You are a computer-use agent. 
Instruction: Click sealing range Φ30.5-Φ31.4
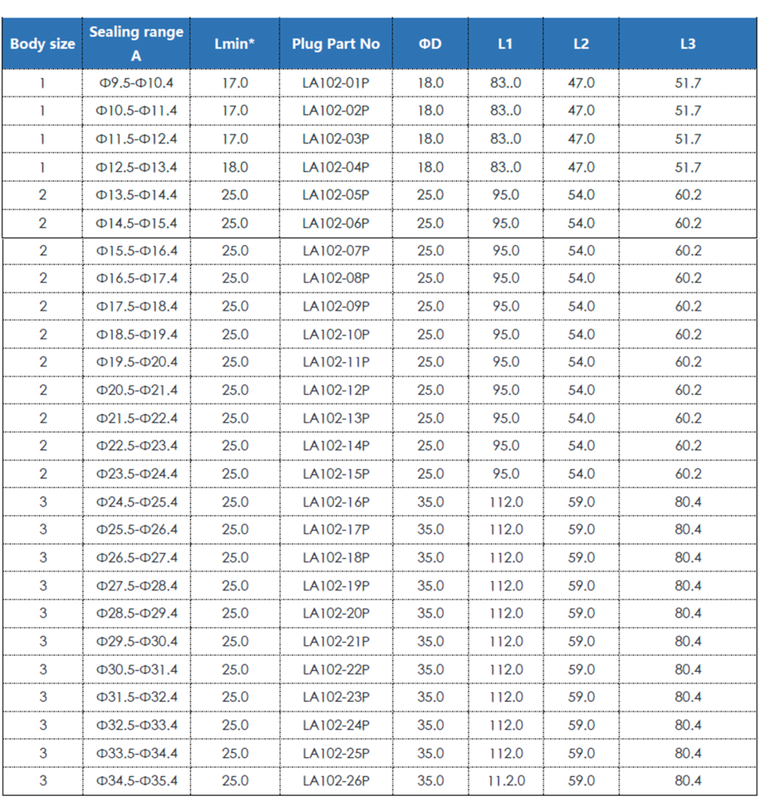(137, 669)
